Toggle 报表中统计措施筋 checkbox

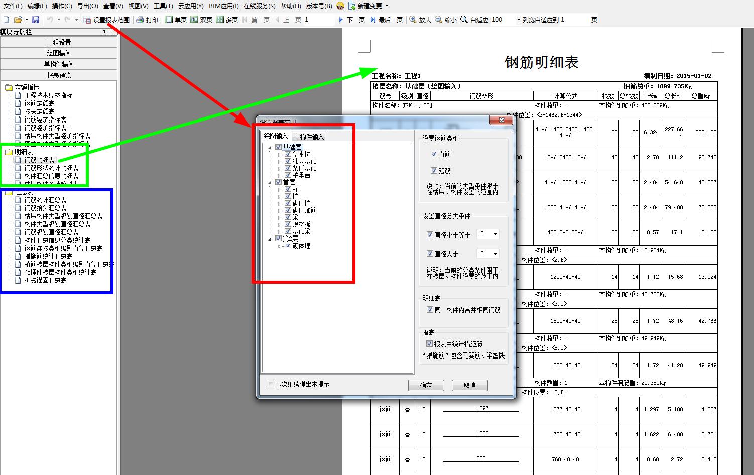429,344
